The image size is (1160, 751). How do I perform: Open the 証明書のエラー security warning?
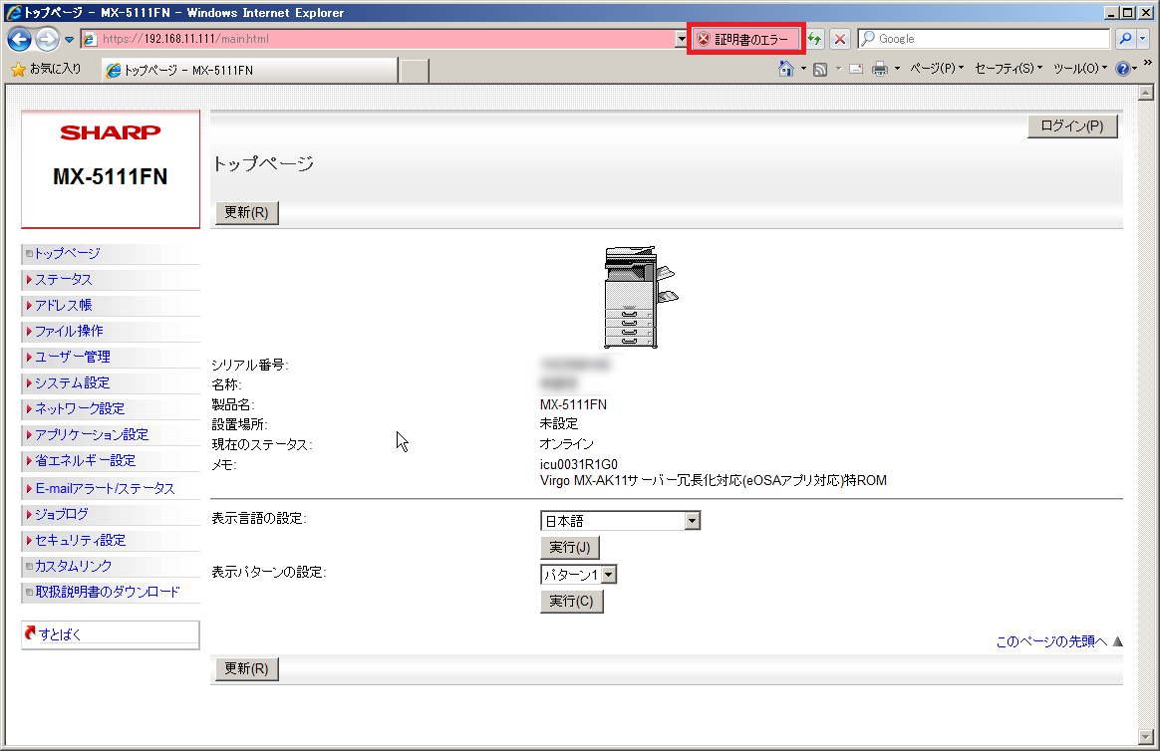[745, 39]
